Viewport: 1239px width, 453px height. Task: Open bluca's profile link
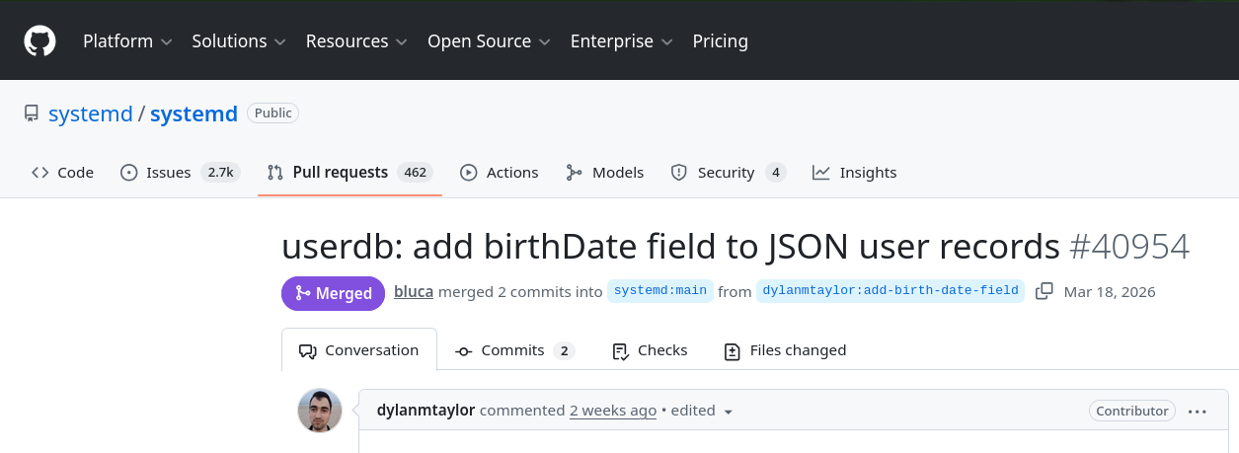click(x=414, y=292)
